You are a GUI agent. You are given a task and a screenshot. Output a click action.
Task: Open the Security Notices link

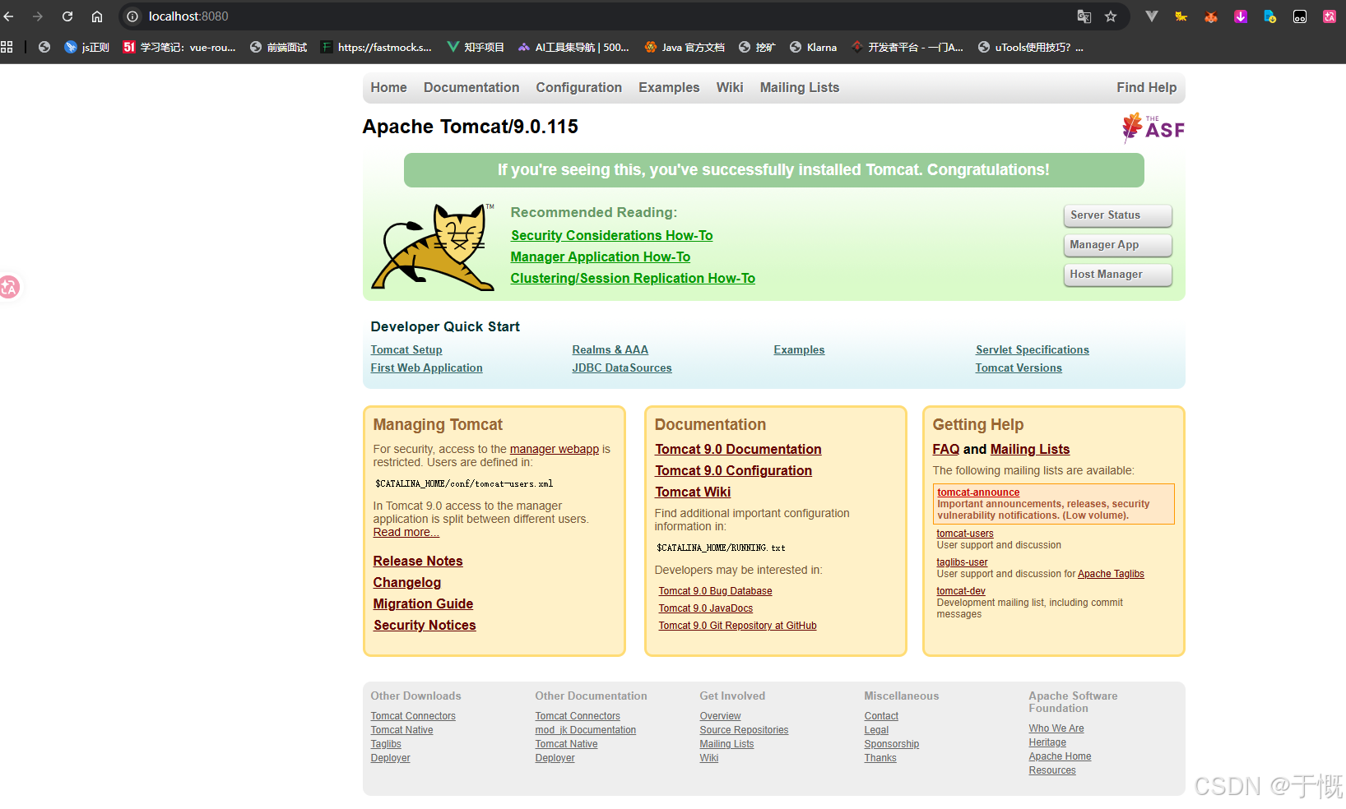point(425,625)
